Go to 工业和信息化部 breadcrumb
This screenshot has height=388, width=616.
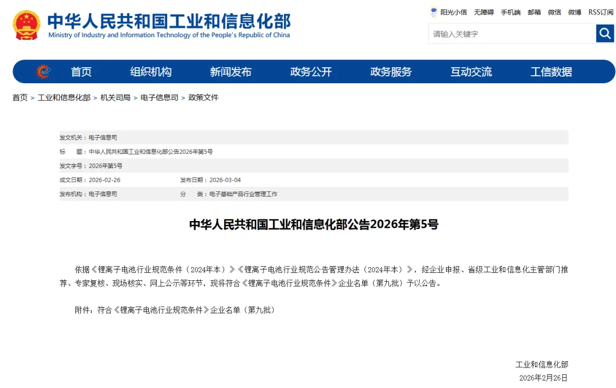(64, 97)
